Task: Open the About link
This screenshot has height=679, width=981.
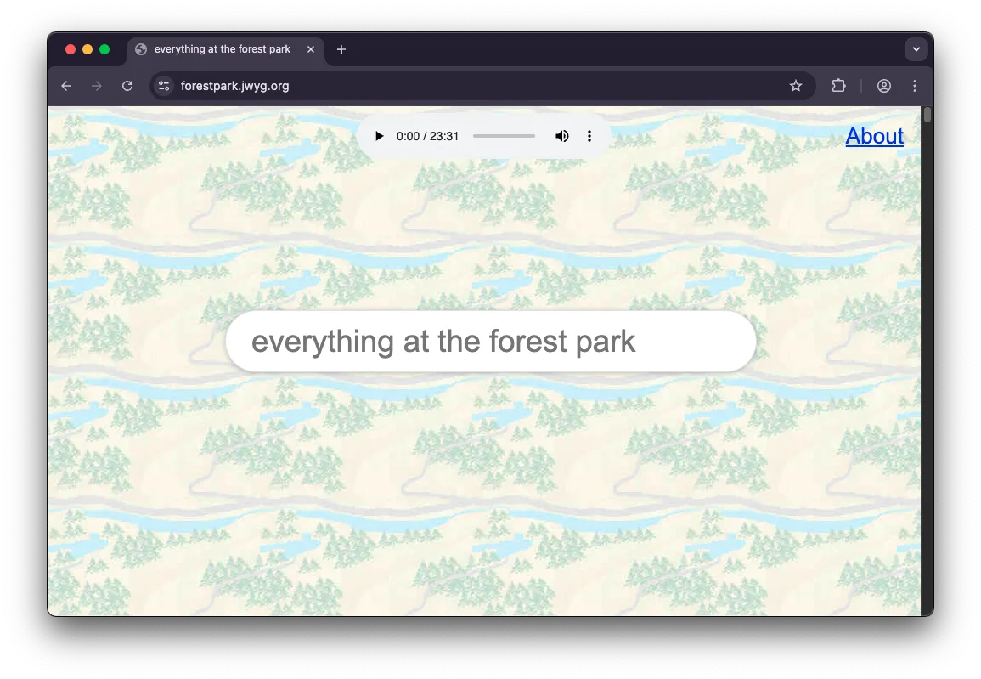Action: click(x=874, y=136)
